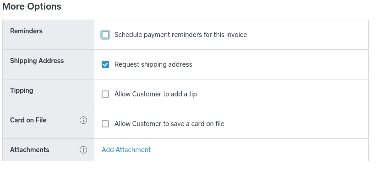Select the Card on File row heading

(x=28, y=120)
